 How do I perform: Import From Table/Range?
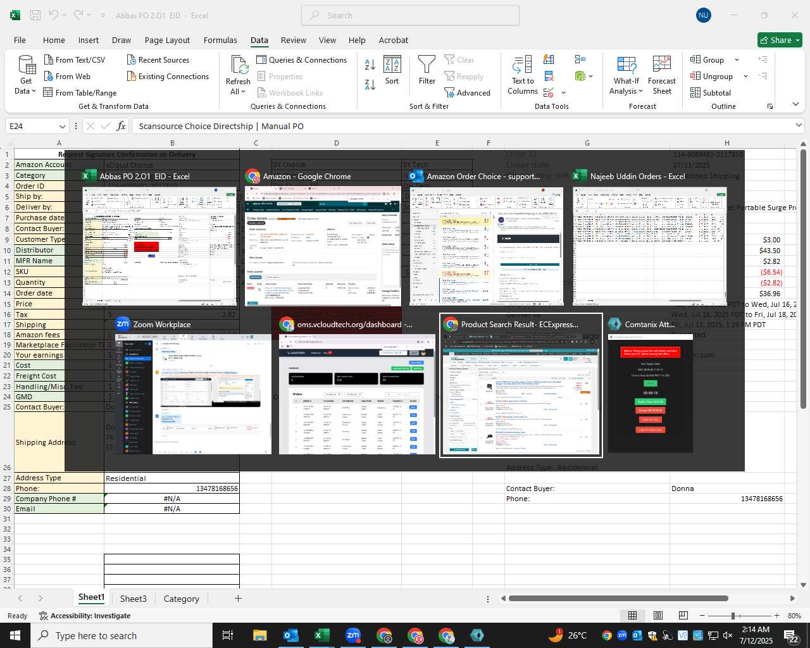click(80, 92)
